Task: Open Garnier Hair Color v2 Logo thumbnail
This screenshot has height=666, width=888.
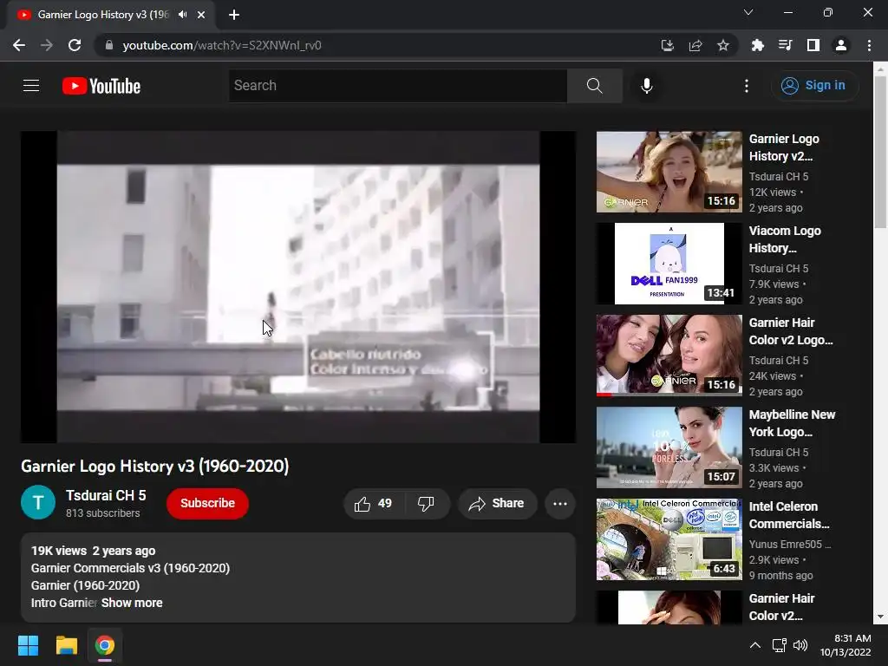Action: (x=669, y=356)
